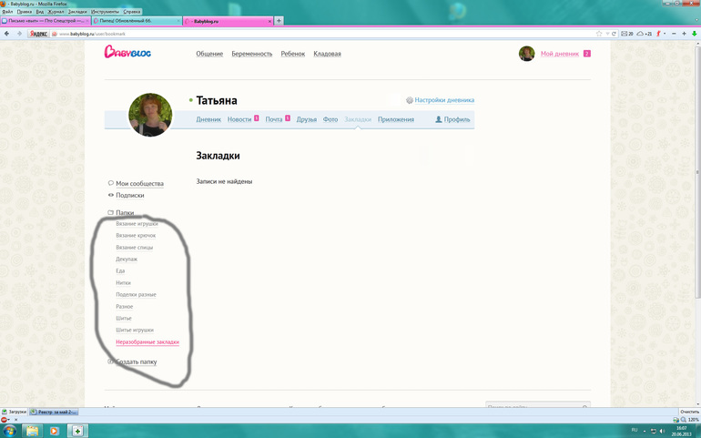This screenshot has width=701, height=438.
Task: Open the Вязание игрушки folder
Action: click(x=137, y=224)
